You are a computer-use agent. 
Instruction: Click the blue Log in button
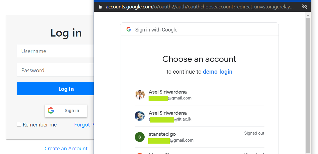pos(55,89)
